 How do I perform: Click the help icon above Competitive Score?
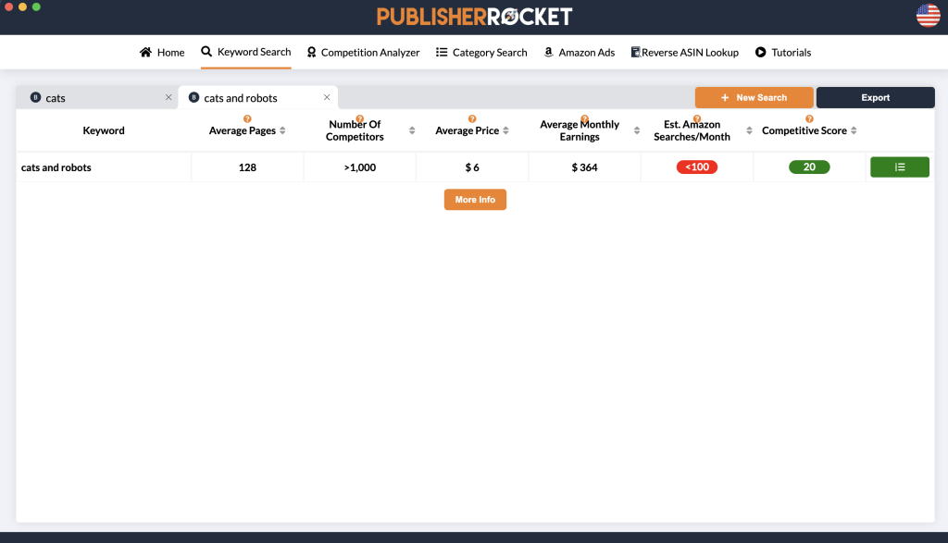point(809,118)
